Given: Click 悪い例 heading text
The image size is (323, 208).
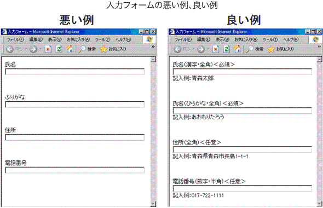Looking at the screenshot, I should pos(77,20).
